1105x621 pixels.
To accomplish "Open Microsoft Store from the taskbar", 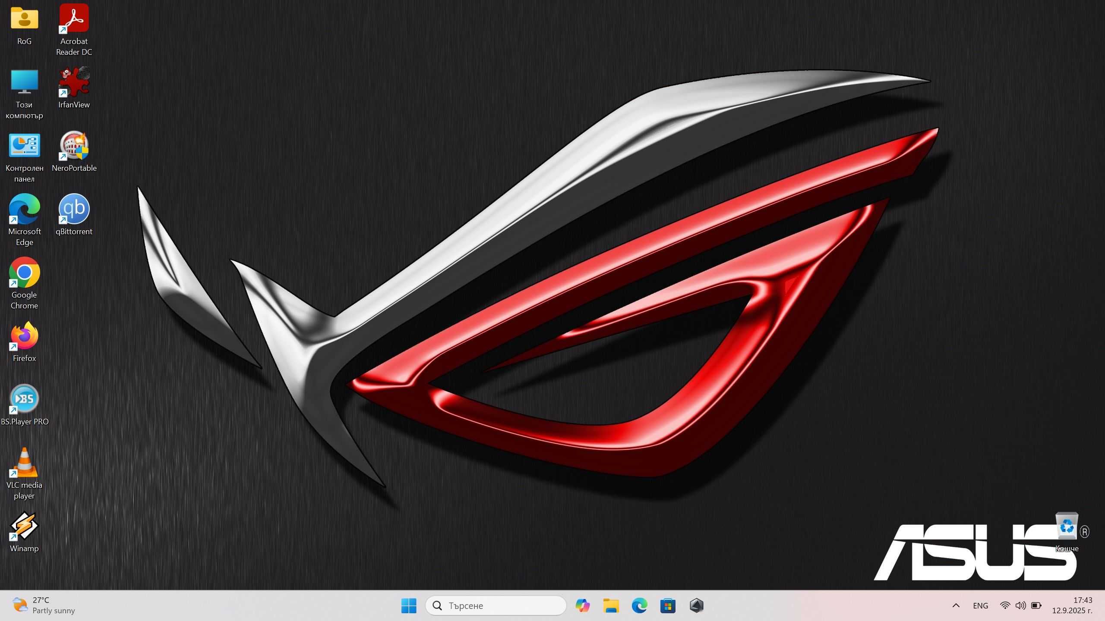I will pos(668,605).
